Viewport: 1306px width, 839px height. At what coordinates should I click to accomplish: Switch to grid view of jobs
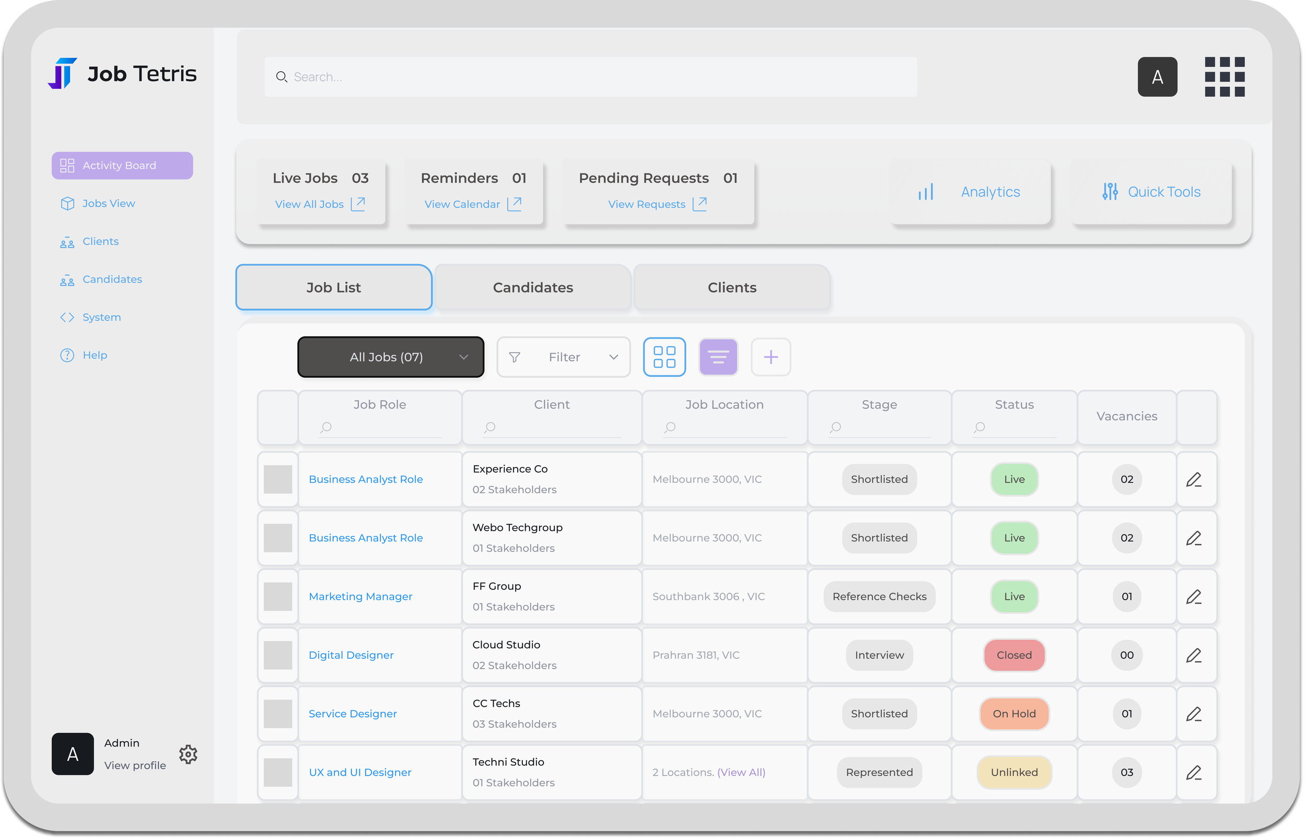(664, 357)
